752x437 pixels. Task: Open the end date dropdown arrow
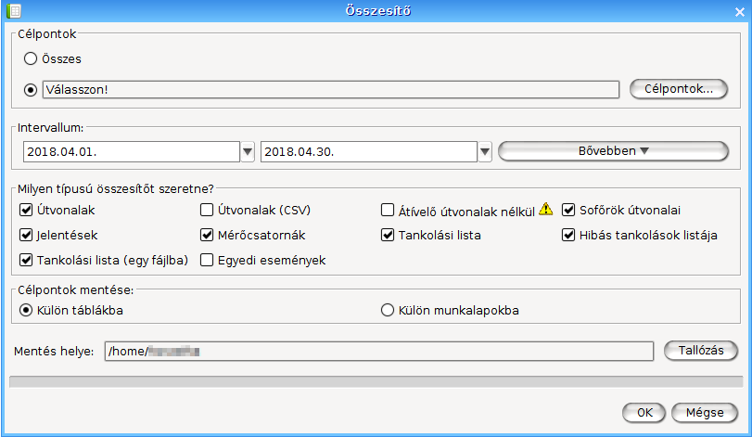tap(484, 151)
